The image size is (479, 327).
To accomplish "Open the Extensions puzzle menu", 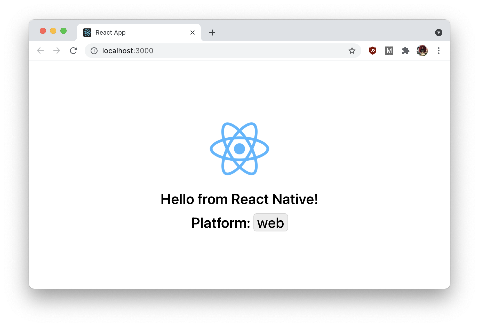I will [x=405, y=51].
